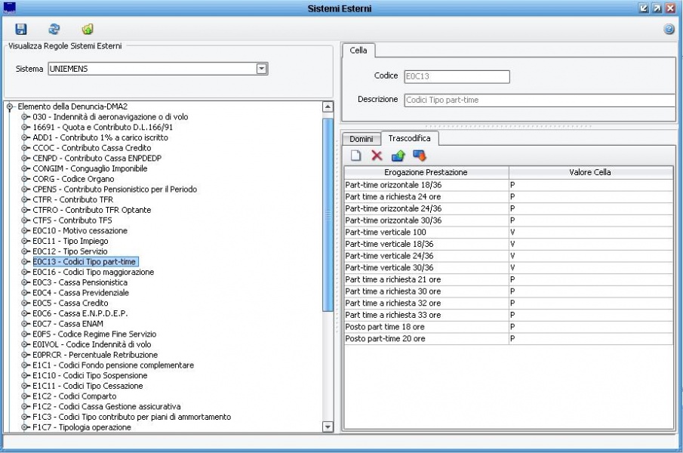Expand the E0C10 Motivo cessazione node
Image resolution: width=683 pixels, height=453 pixels.
click(25, 230)
